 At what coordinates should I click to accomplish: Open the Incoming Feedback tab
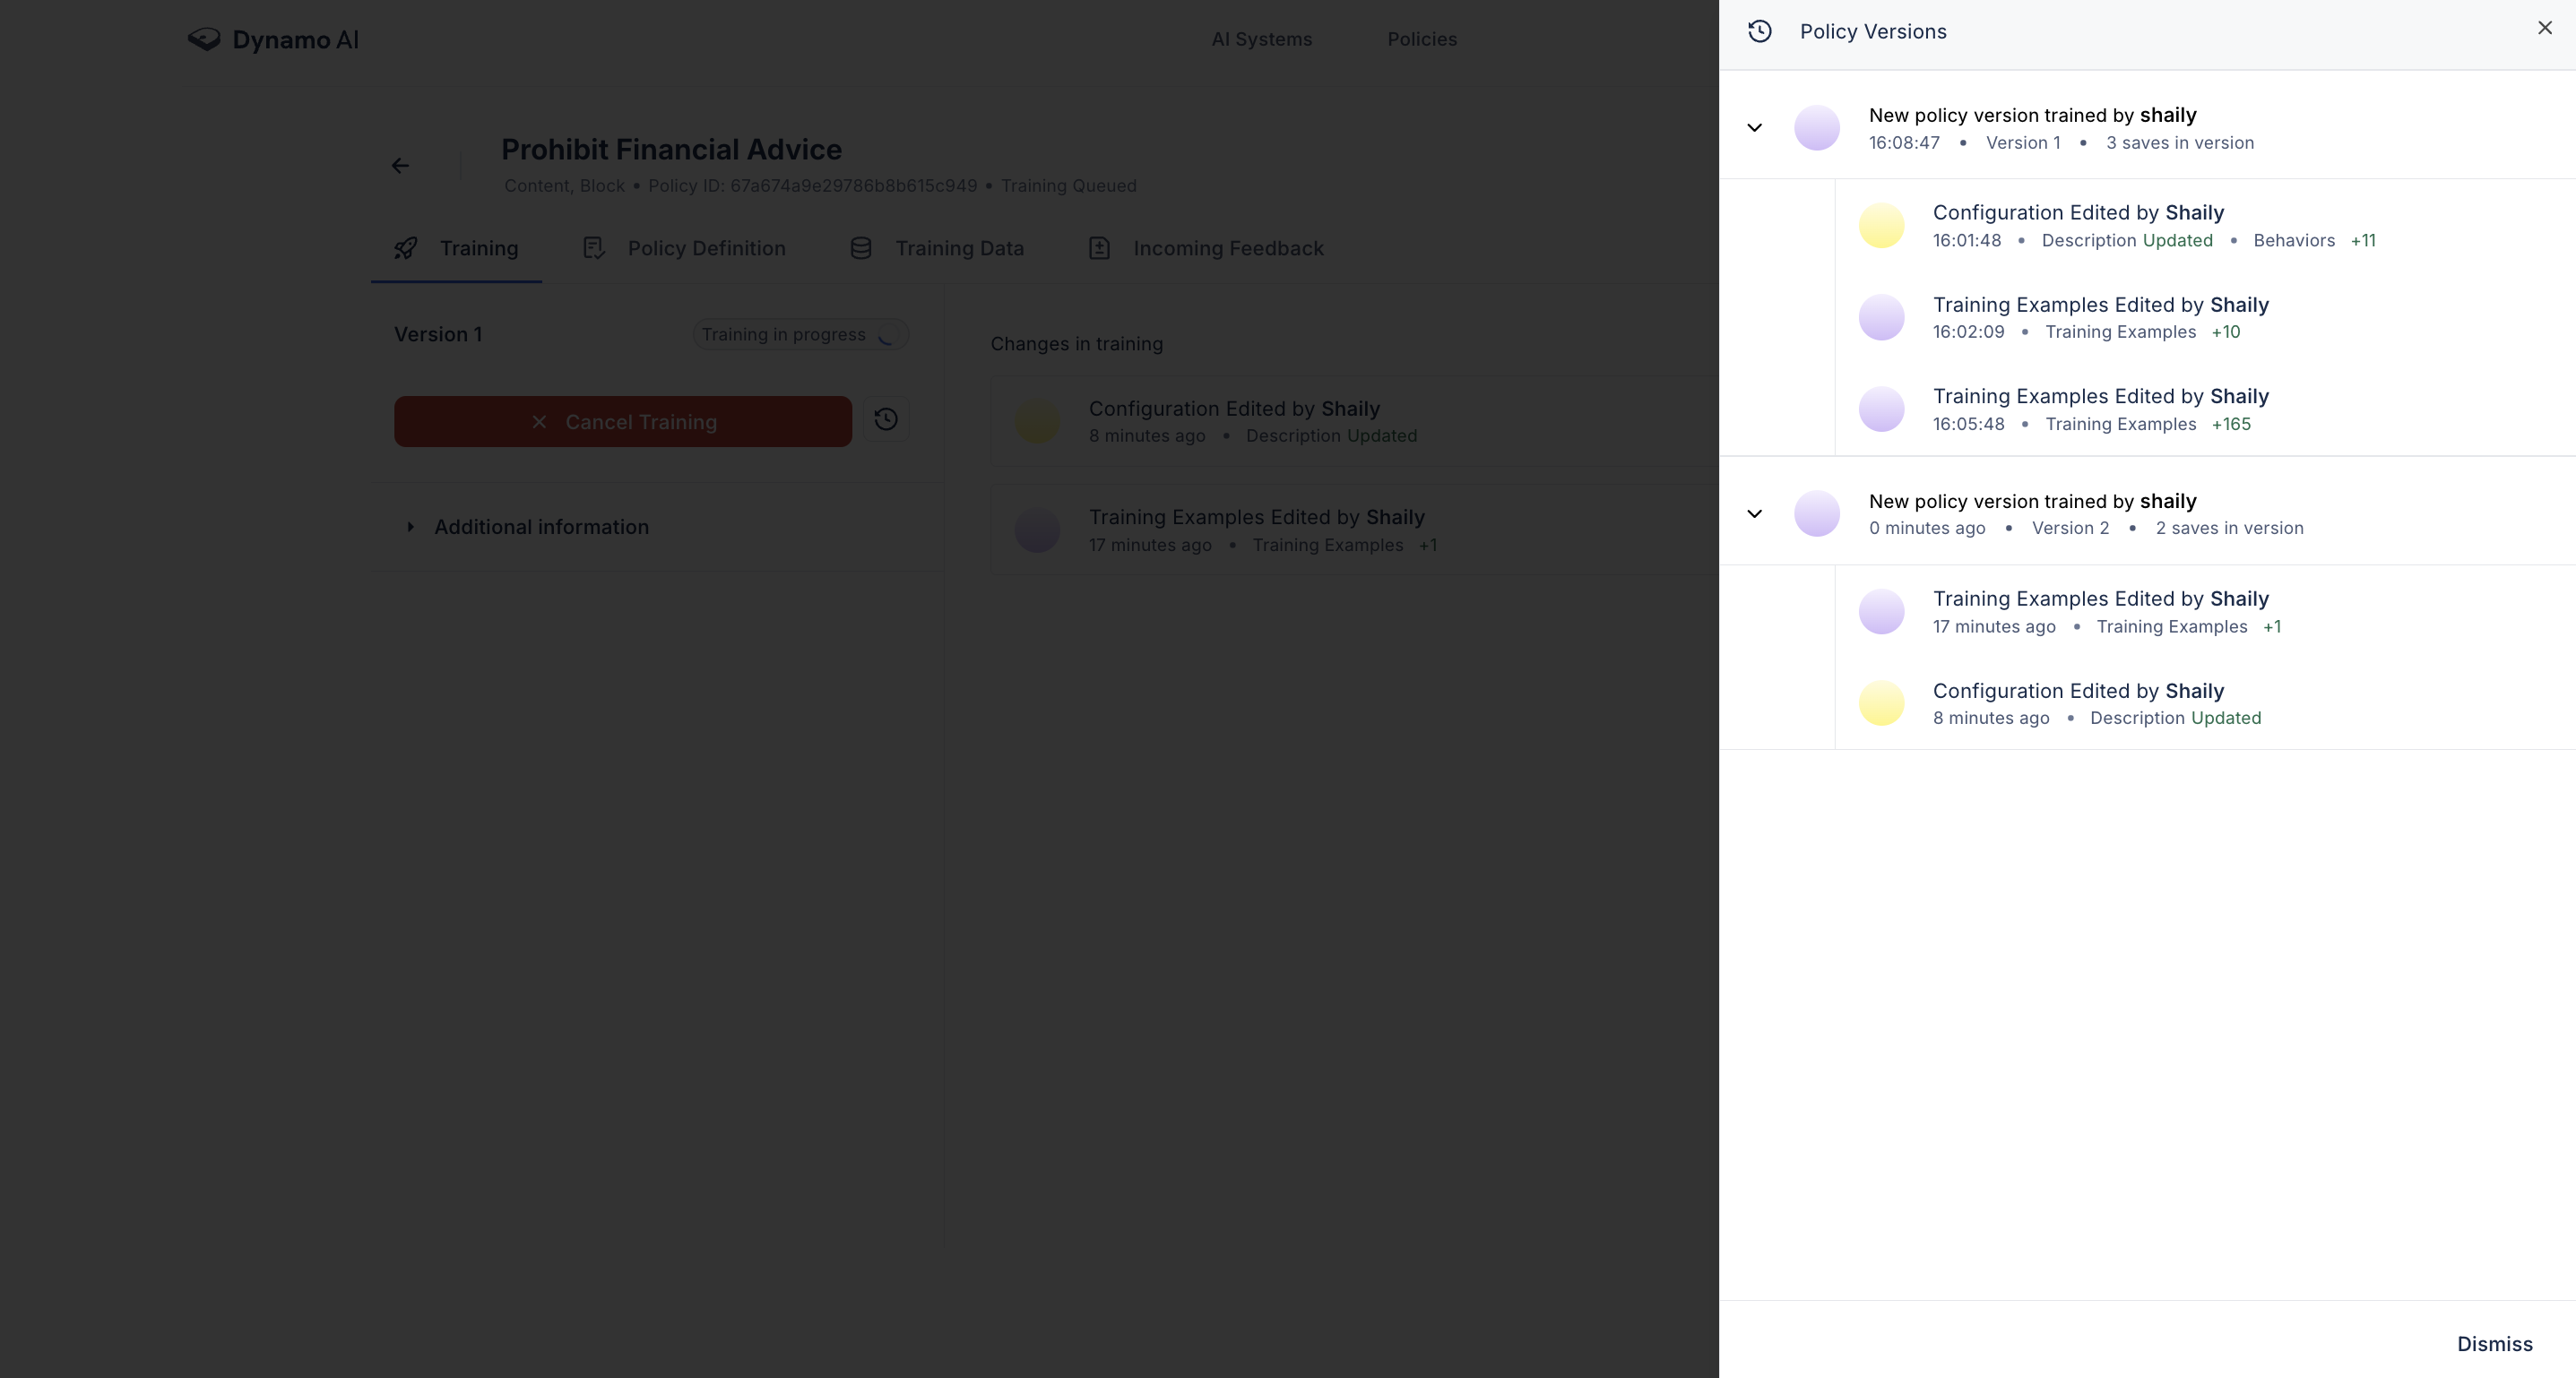point(1205,249)
